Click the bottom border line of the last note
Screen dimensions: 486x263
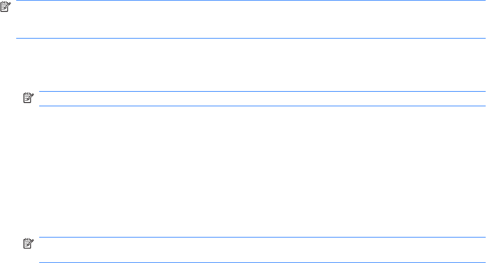(261, 262)
